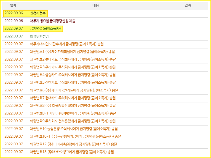Image resolution: width=211 pixels, height=158 pixels.
Task: Select the 채권번호7 현대카드 주식회사 row
Action: tap(105, 98)
